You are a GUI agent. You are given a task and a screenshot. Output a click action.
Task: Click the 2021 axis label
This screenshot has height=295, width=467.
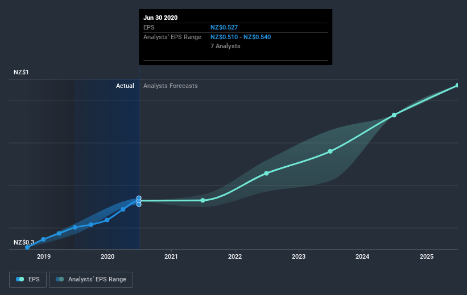click(x=171, y=256)
